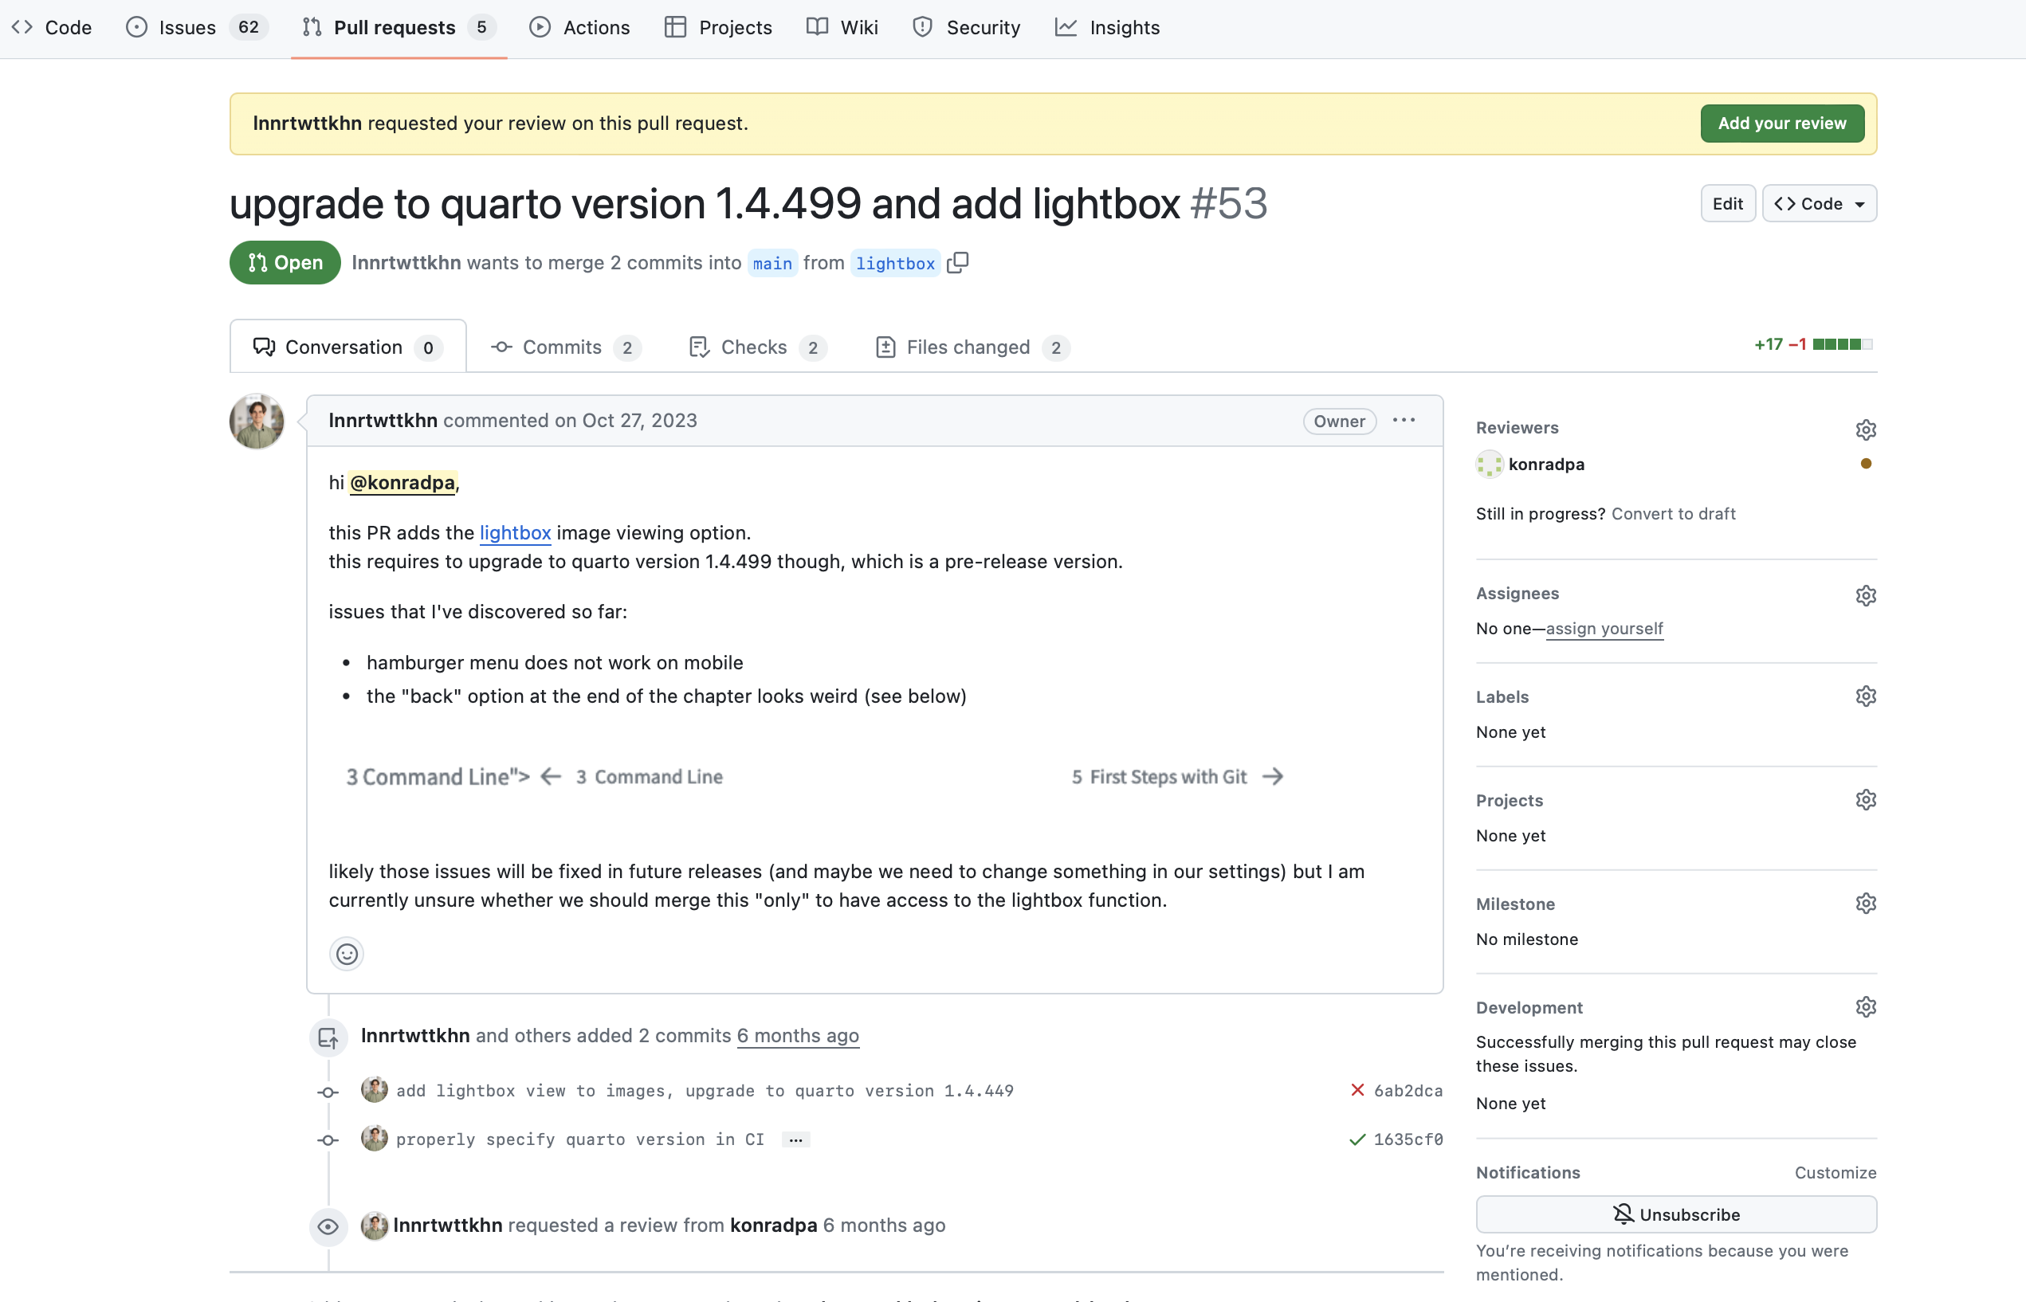Click the diff stat colored blocks

point(1843,344)
